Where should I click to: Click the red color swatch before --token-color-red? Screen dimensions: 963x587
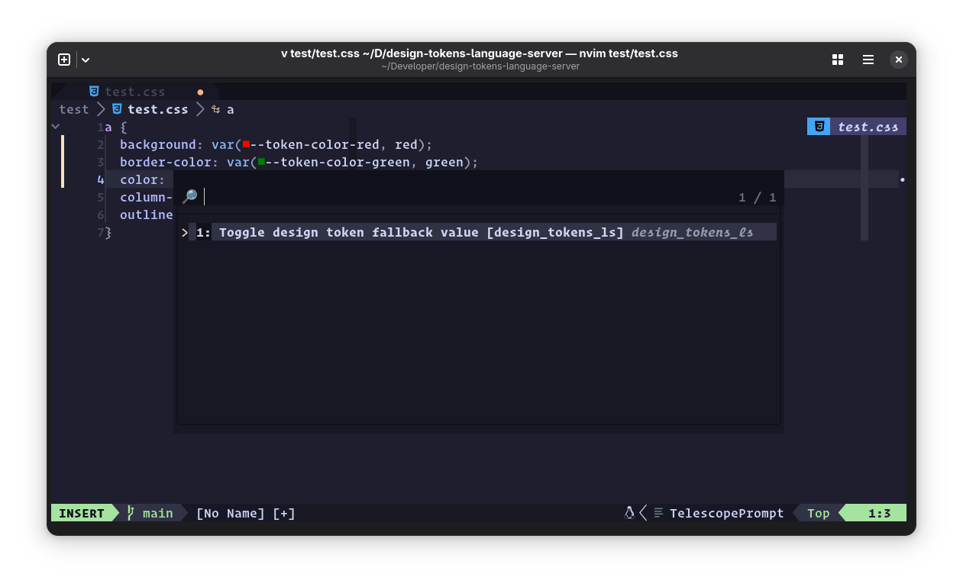(x=244, y=144)
